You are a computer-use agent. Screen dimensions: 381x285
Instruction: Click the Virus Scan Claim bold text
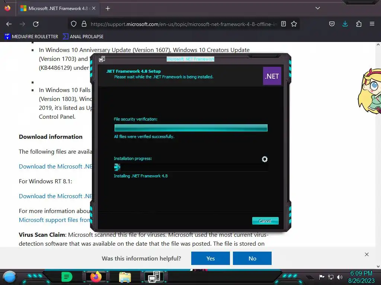tap(42, 235)
